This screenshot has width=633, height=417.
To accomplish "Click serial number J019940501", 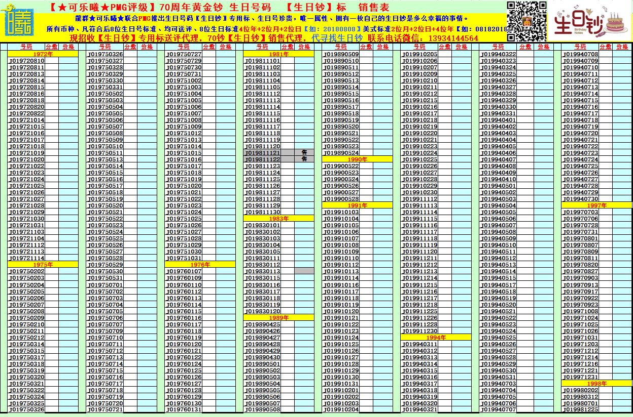I will click(499, 186).
